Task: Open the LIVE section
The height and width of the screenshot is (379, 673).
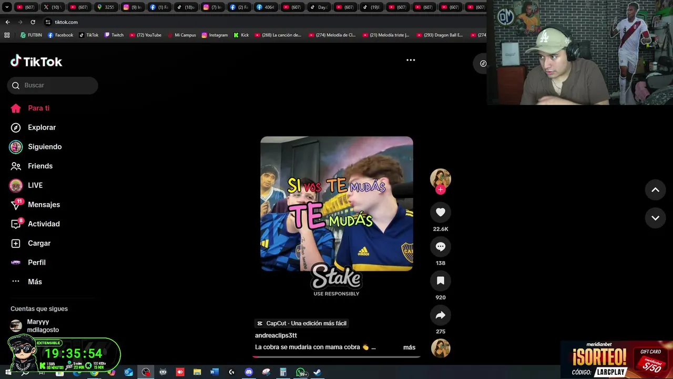Action: point(26,185)
